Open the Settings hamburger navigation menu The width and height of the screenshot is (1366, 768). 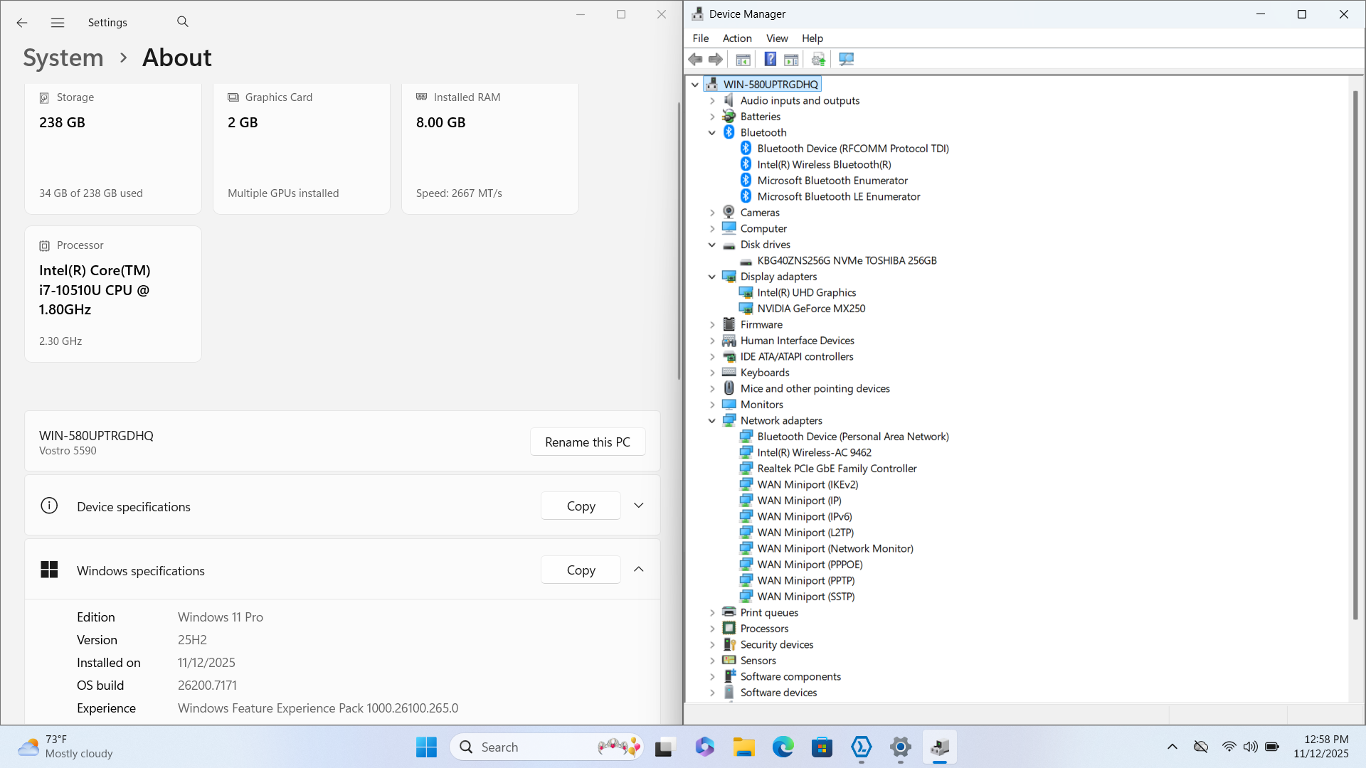pos(58,23)
